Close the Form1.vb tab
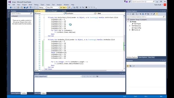Image resolution: width=174 pixels, height=98 pixels. point(44,11)
